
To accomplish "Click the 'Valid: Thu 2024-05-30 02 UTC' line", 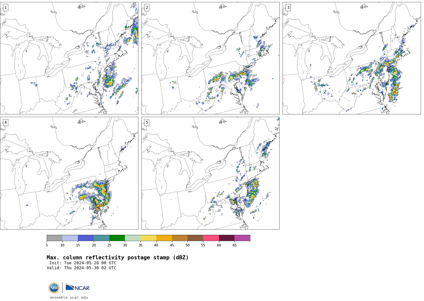I will (81, 268).
